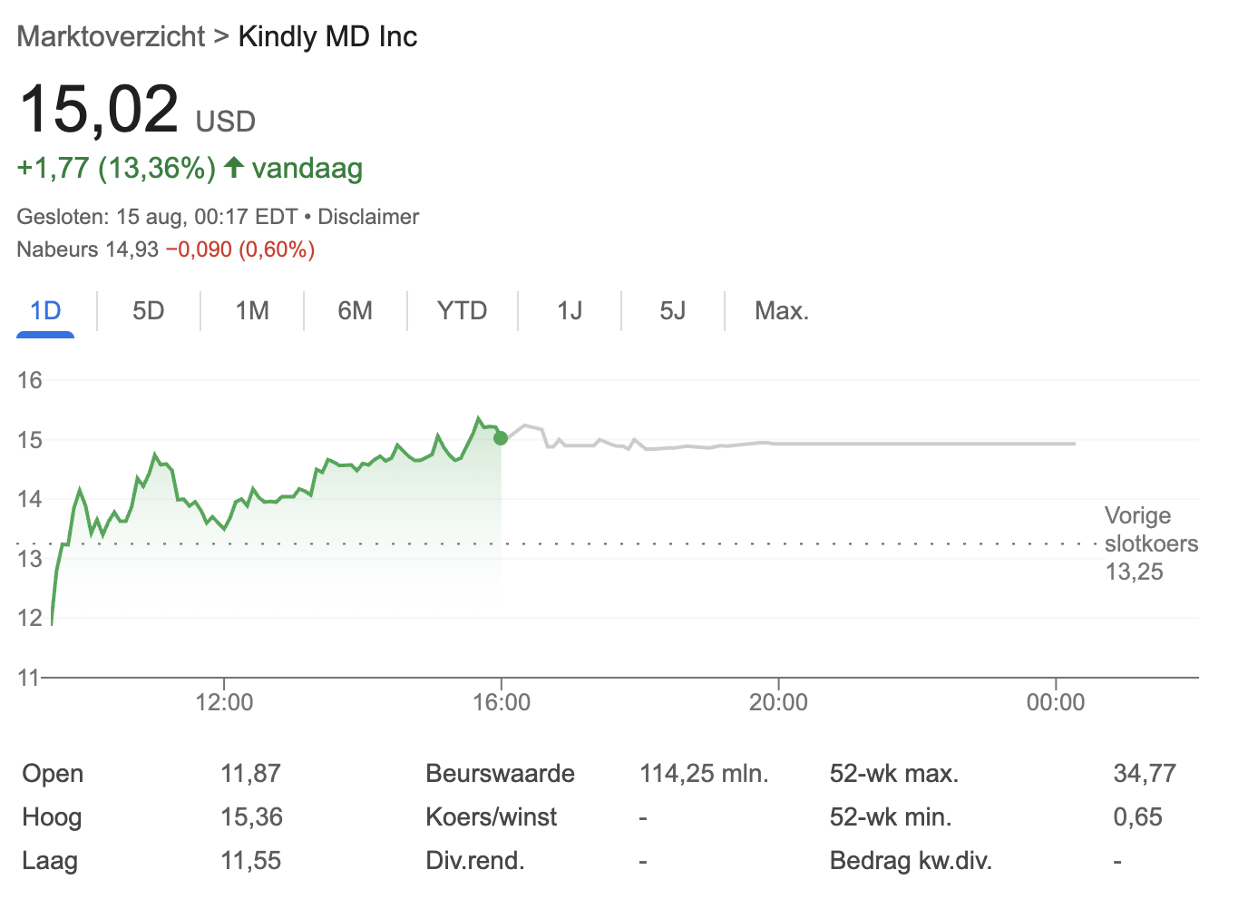Click the green upward arrow icon
The width and height of the screenshot is (1248, 909).
coord(234,168)
